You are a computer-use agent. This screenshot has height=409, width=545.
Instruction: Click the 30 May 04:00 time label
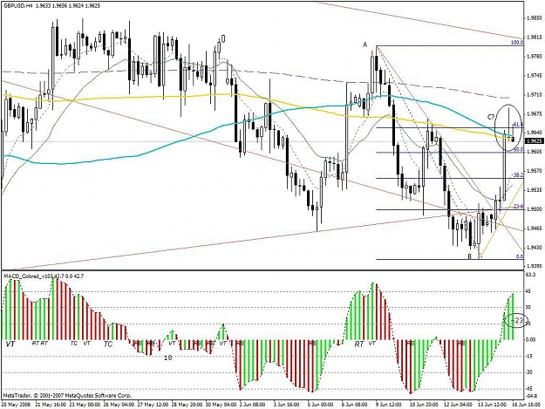click(x=221, y=405)
